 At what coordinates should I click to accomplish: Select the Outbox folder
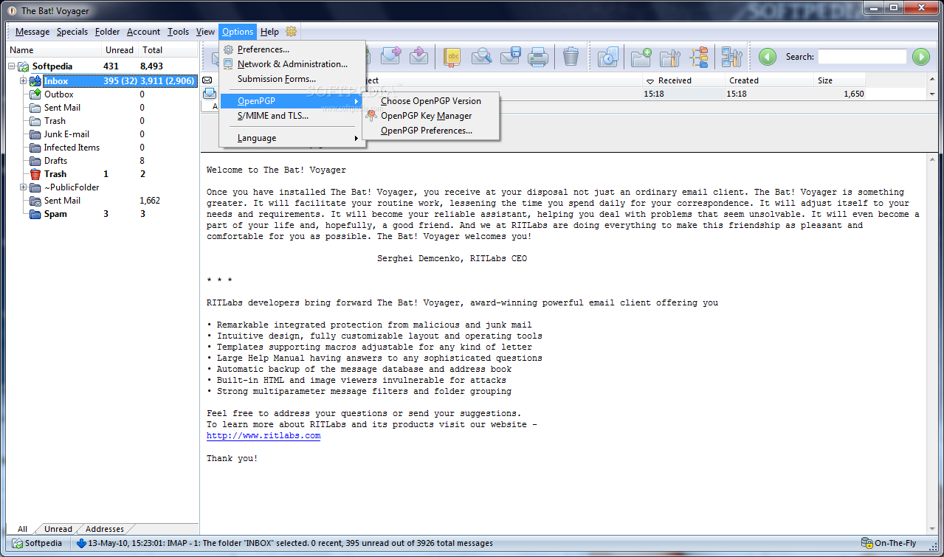(58, 94)
